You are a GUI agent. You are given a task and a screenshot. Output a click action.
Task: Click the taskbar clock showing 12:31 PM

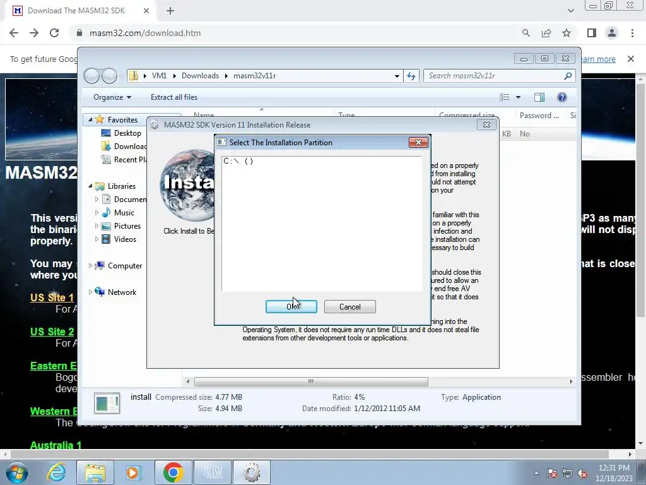pos(614,472)
